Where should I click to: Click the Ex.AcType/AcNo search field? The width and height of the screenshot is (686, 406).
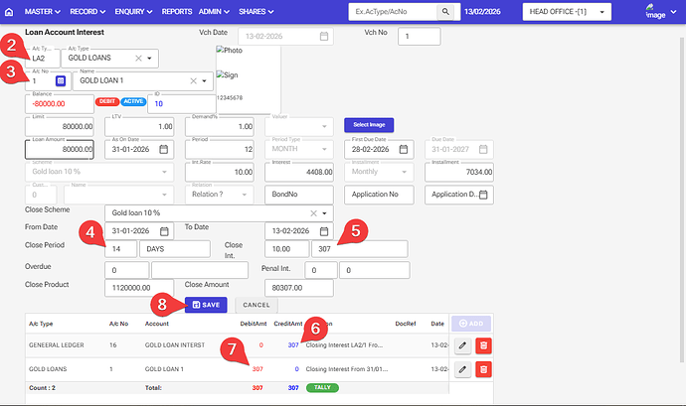tap(394, 11)
